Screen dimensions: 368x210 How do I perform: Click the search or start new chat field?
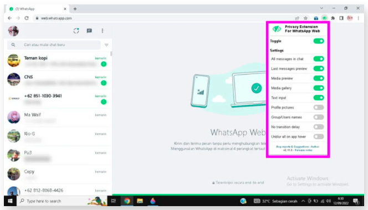point(54,45)
